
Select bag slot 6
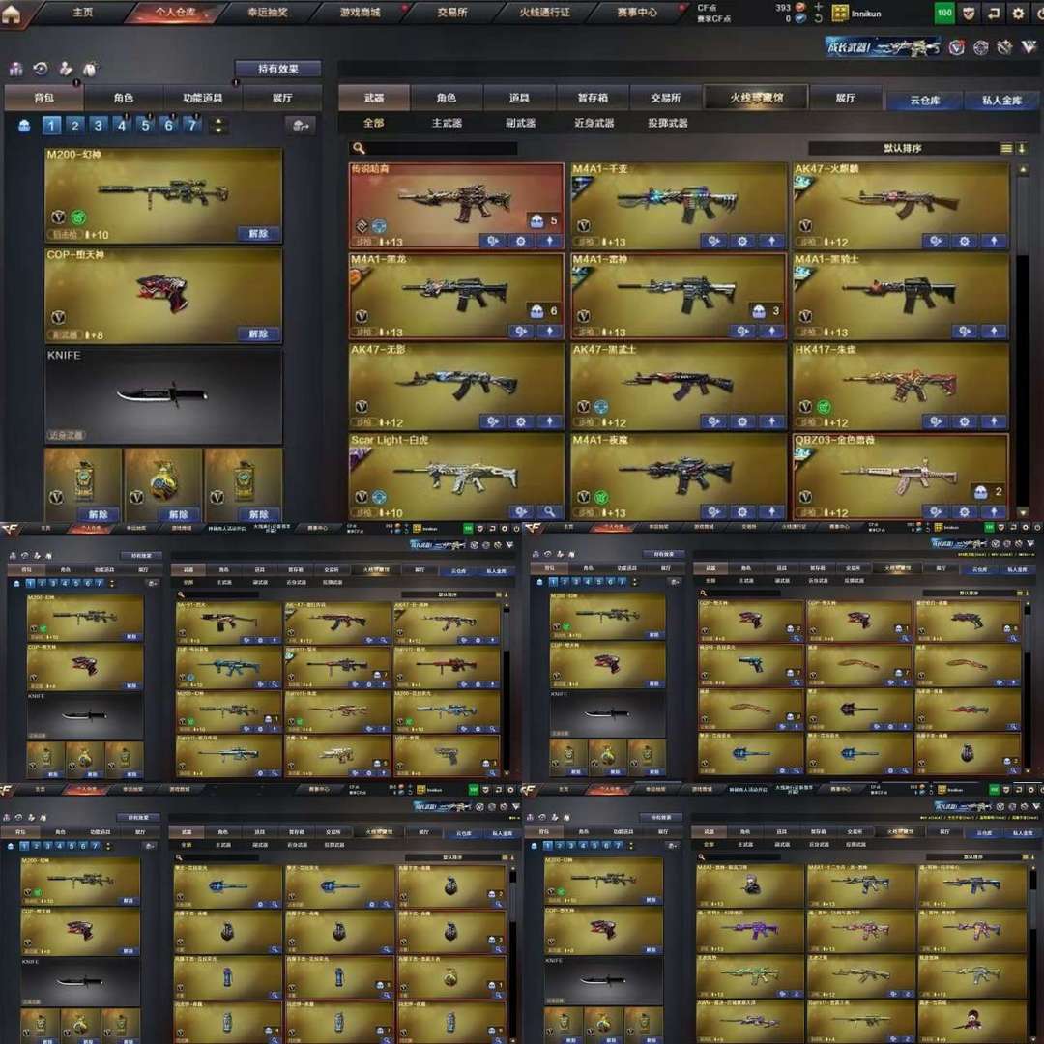168,125
